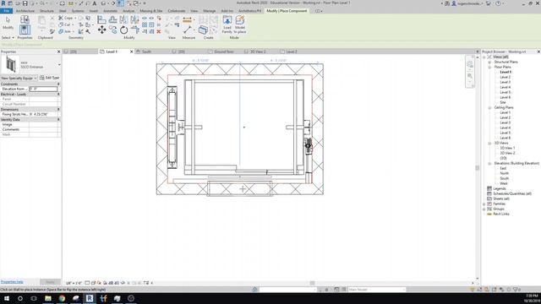Open Type Properties icon in ribbon
The width and height of the screenshot is (541, 304).
25,20
